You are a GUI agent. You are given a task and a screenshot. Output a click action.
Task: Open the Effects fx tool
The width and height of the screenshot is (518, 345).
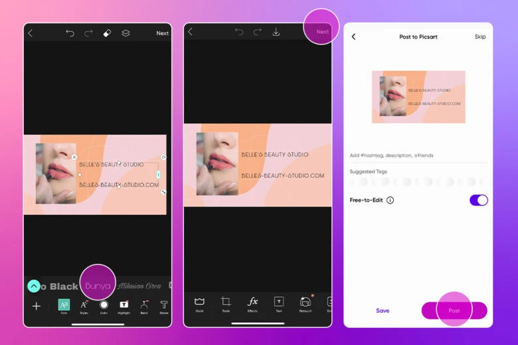252,303
